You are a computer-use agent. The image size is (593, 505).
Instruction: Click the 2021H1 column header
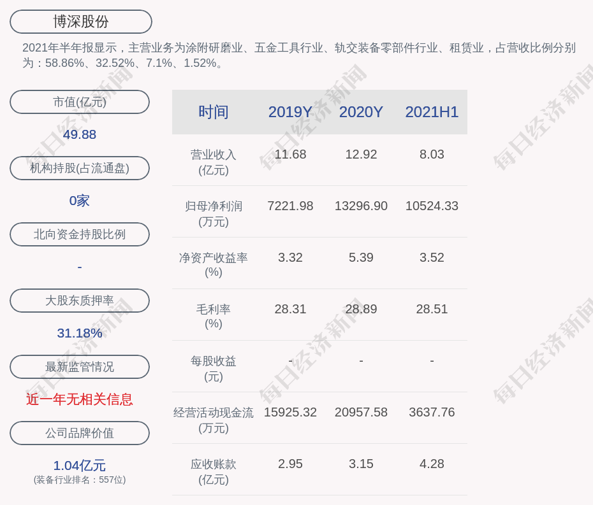pos(432,112)
